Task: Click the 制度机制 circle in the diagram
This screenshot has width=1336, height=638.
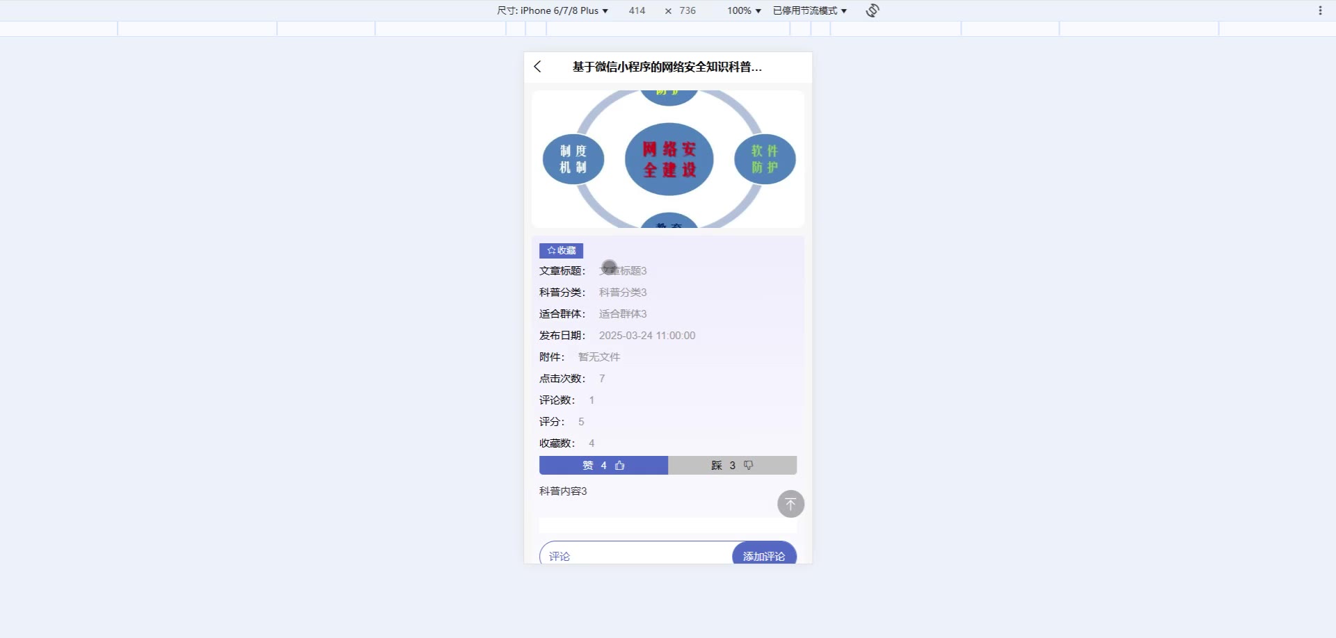Action: pos(573,159)
